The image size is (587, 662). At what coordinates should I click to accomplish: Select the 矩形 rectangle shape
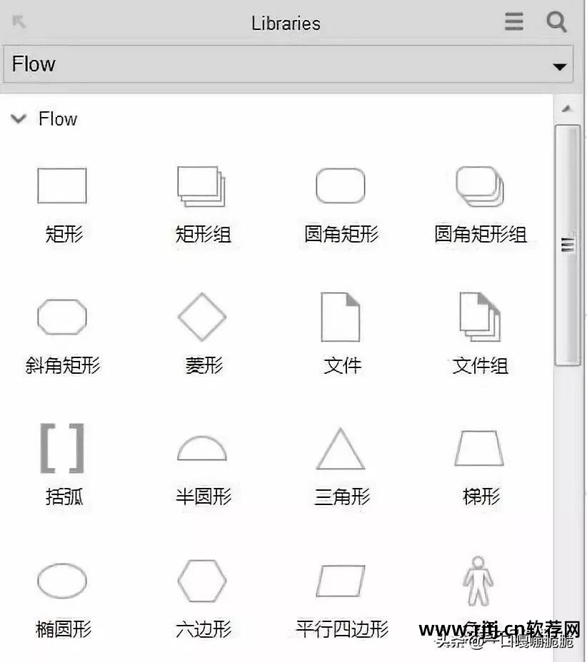(x=62, y=185)
